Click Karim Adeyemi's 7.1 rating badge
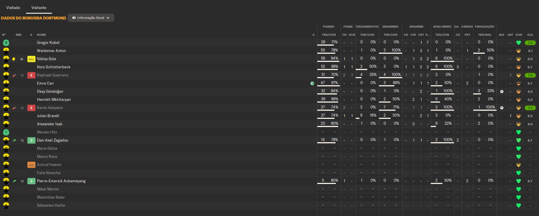Viewport: 539px width, 216px height. click(x=530, y=108)
